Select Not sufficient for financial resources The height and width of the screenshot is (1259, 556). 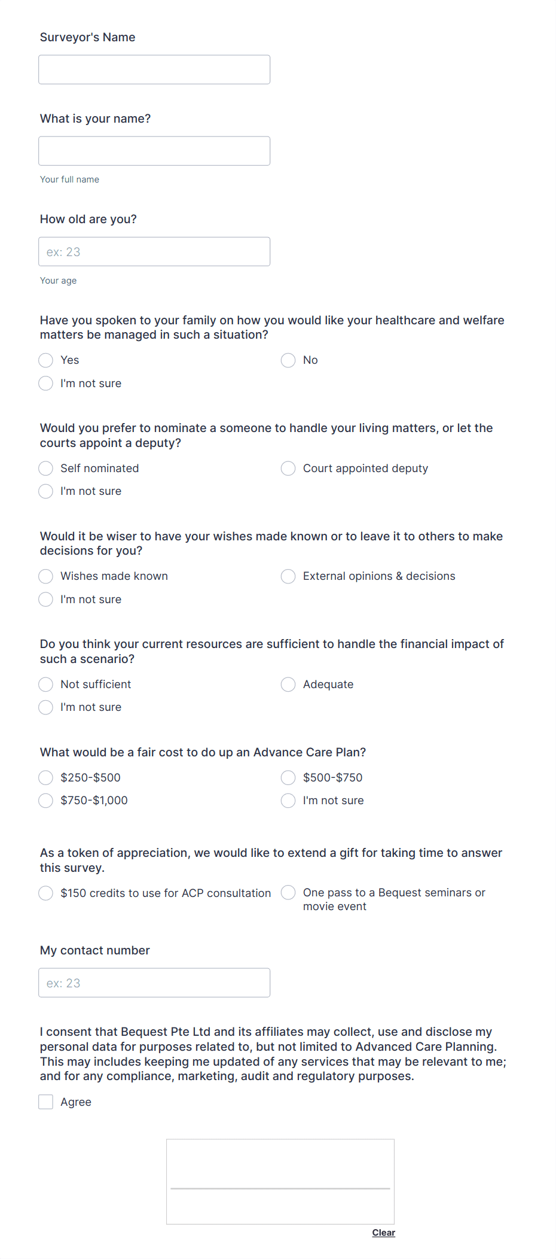(x=45, y=684)
